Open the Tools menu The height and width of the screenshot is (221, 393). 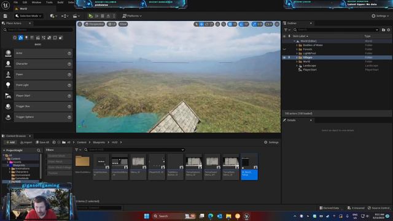click(x=49, y=2)
